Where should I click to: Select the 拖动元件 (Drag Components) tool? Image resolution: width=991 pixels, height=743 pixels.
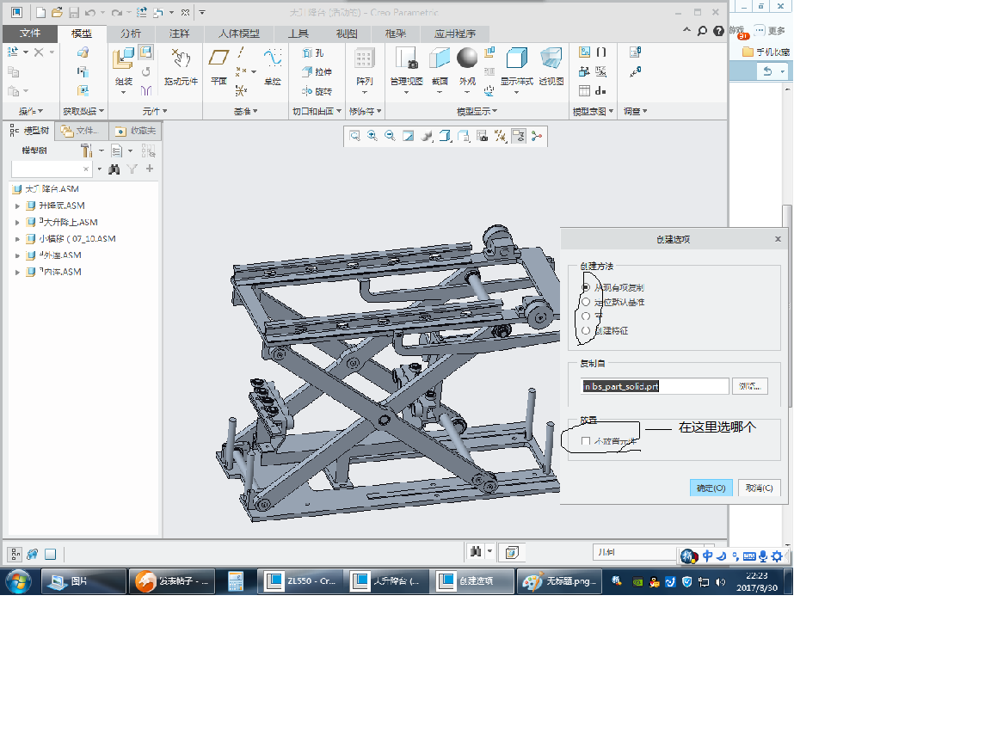(x=181, y=67)
